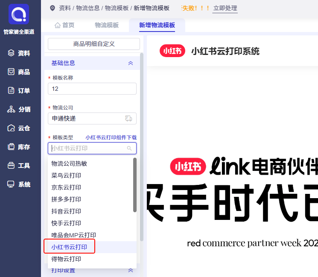
Task: Open the 分销 sidebar menu
Action: tap(19, 110)
